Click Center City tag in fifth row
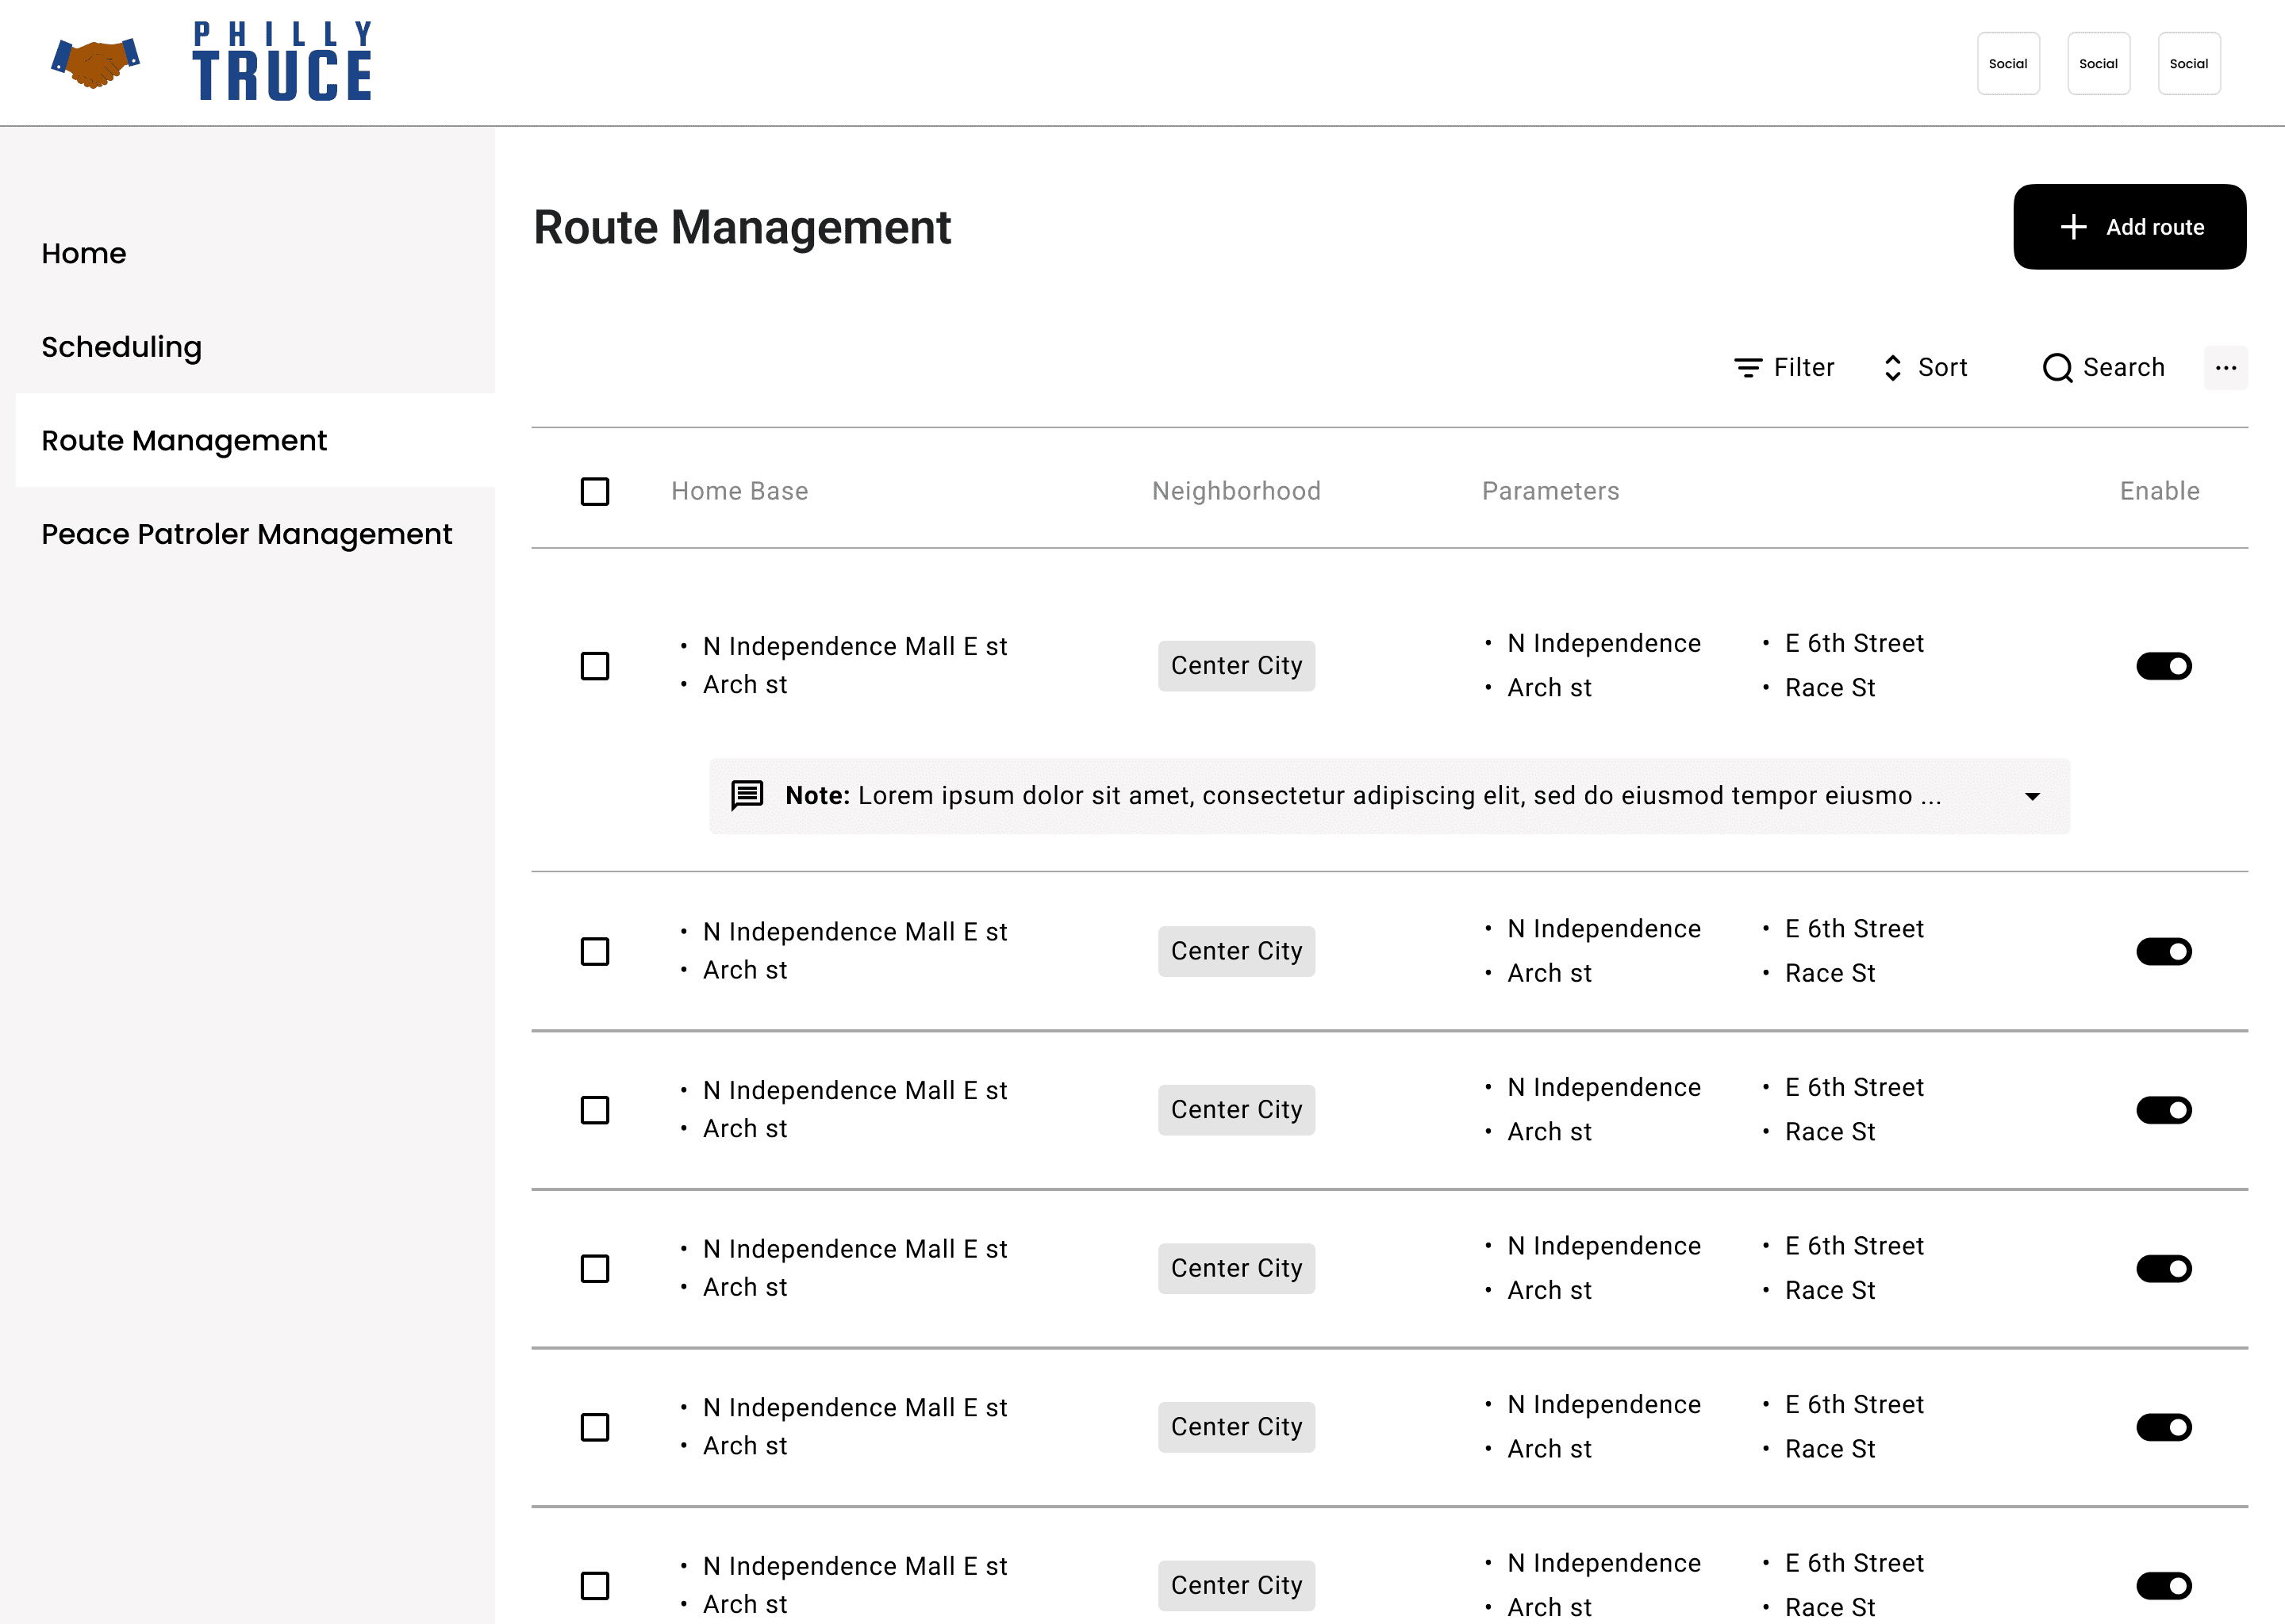Viewport: 2285px width, 1624px height. [1237, 1427]
